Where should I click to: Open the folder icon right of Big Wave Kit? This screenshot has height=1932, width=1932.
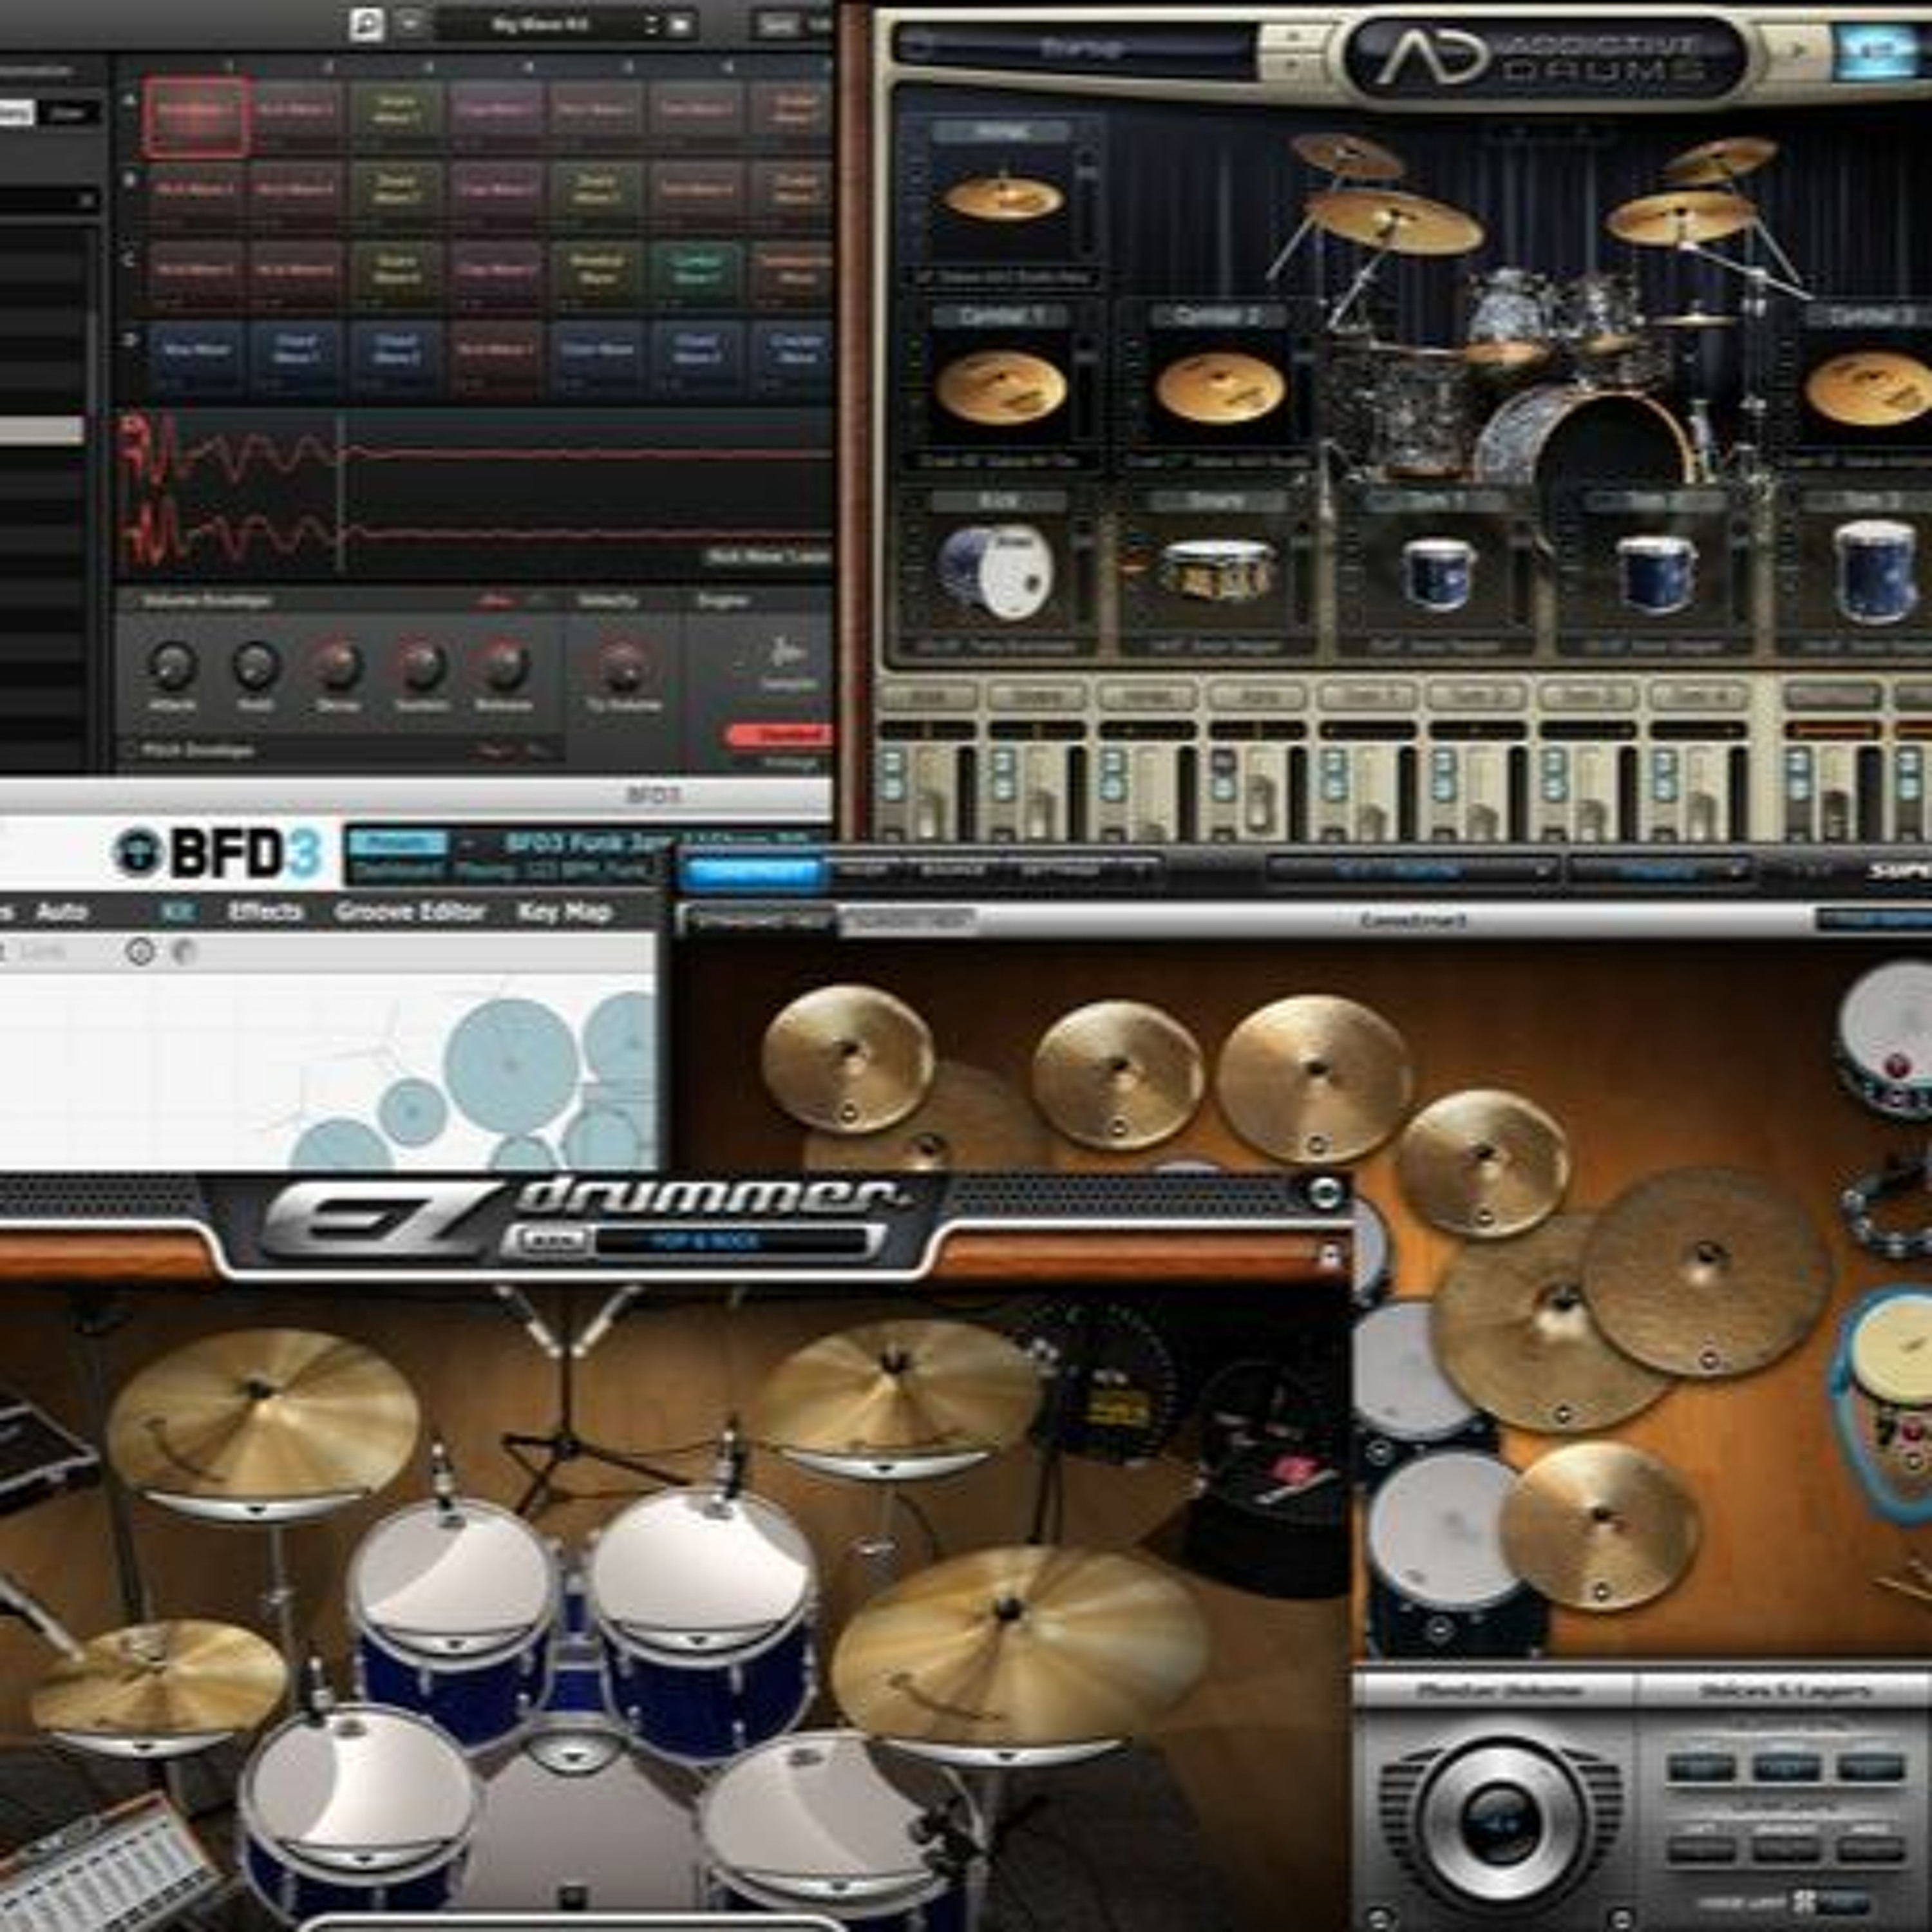[680, 24]
